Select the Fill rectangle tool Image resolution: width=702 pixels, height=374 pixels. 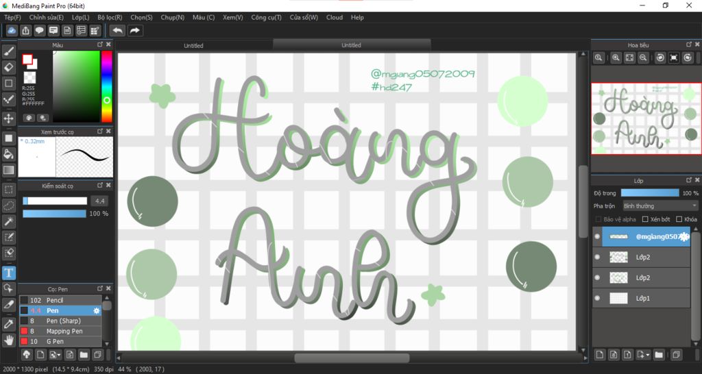(x=8, y=138)
